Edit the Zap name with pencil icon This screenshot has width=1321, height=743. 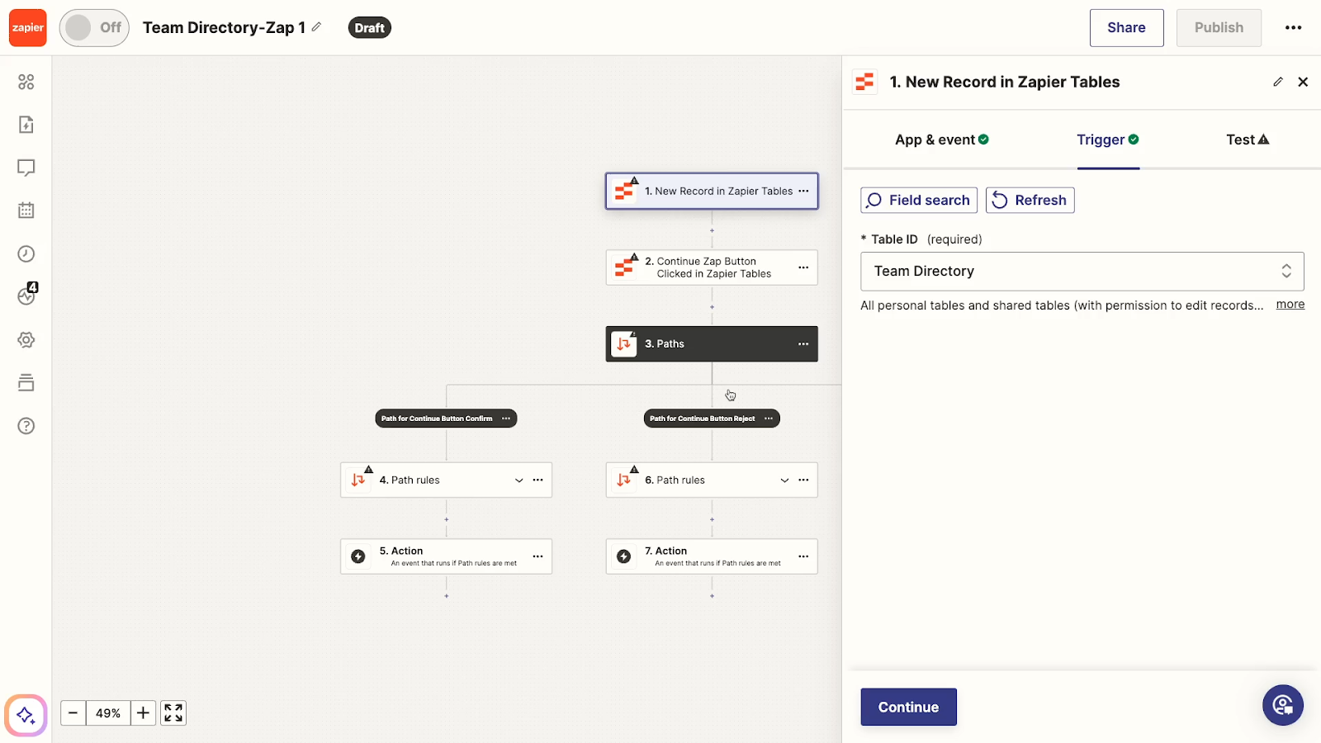[316, 27]
